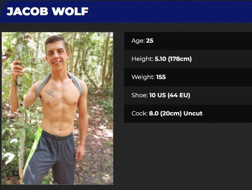The image size is (252, 190).
Task: Click the word "JACOB" in the heading
Action: click(28, 12)
